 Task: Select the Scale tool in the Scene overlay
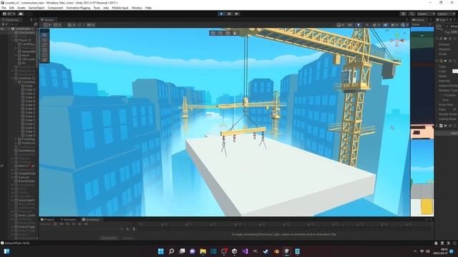(x=44, y=50)
